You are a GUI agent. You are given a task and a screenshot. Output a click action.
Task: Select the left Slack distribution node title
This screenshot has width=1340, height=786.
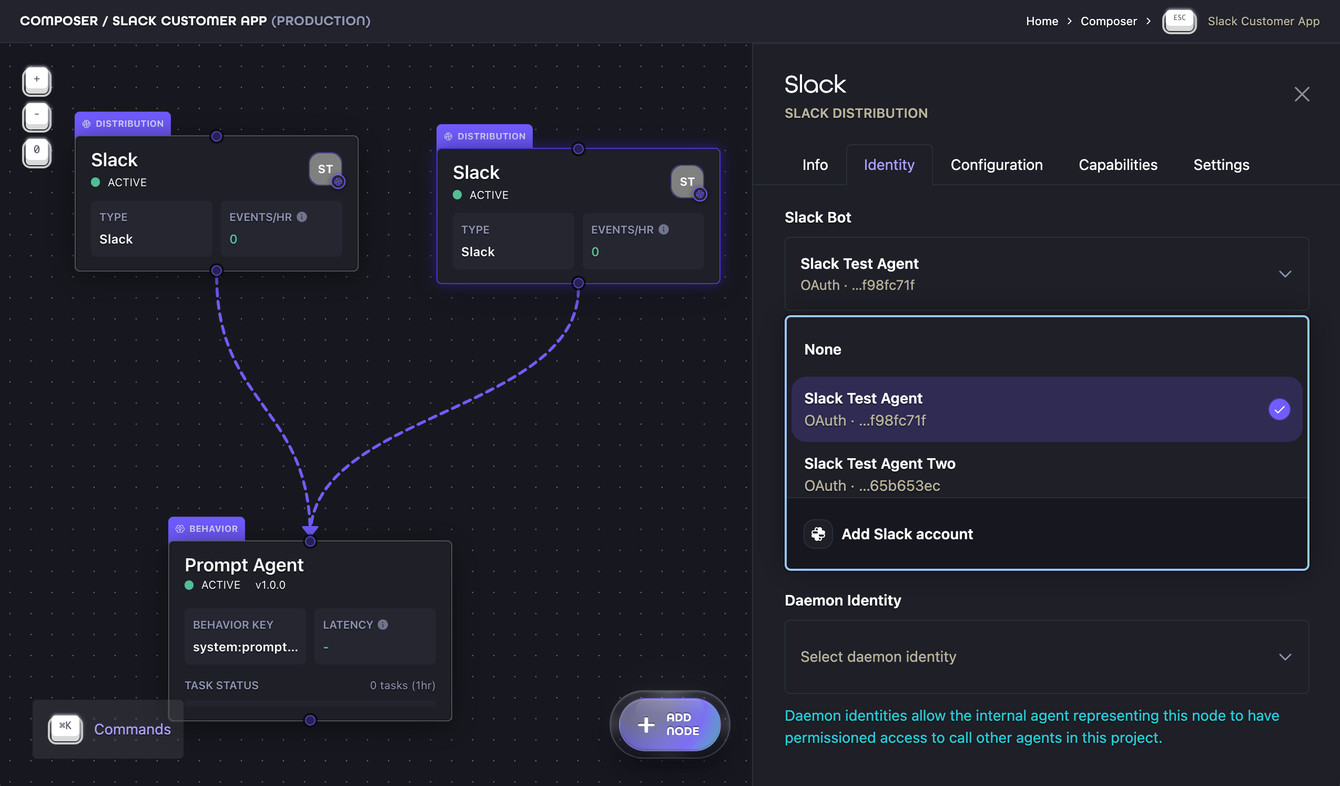pos(114,160)
